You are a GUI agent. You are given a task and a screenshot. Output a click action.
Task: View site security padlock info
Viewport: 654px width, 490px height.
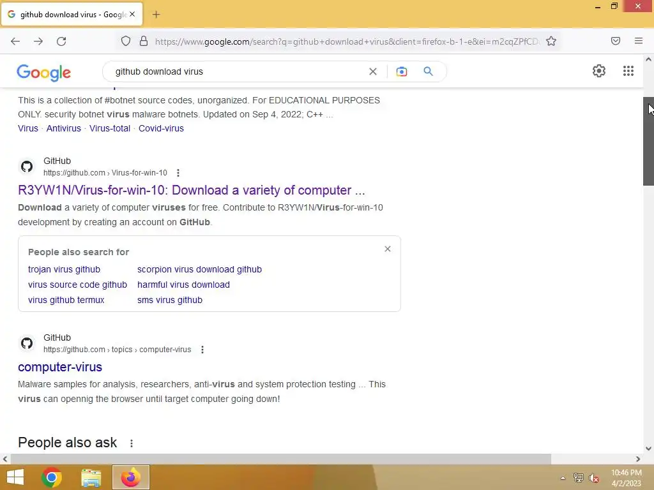[144, 41]
